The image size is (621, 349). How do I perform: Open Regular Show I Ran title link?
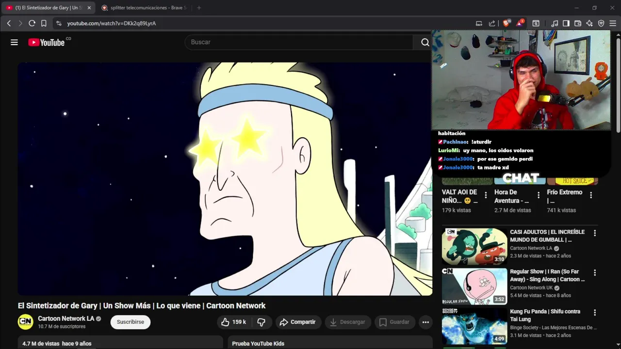[x=547, y=275]
